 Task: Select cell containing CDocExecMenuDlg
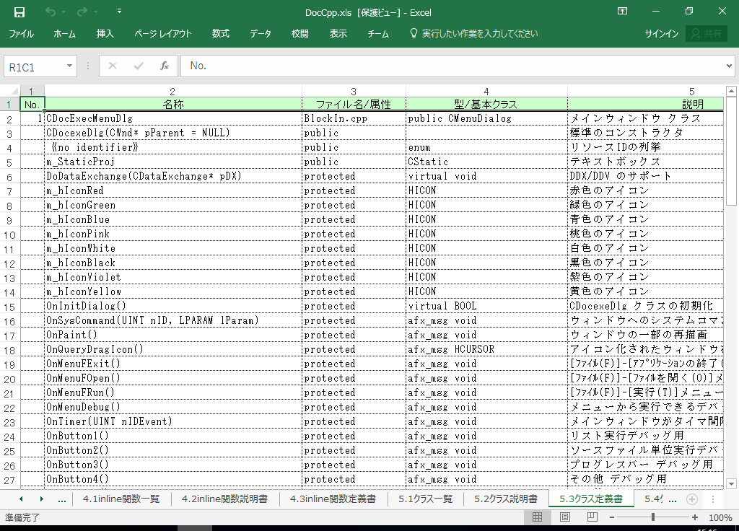point(172,118)
